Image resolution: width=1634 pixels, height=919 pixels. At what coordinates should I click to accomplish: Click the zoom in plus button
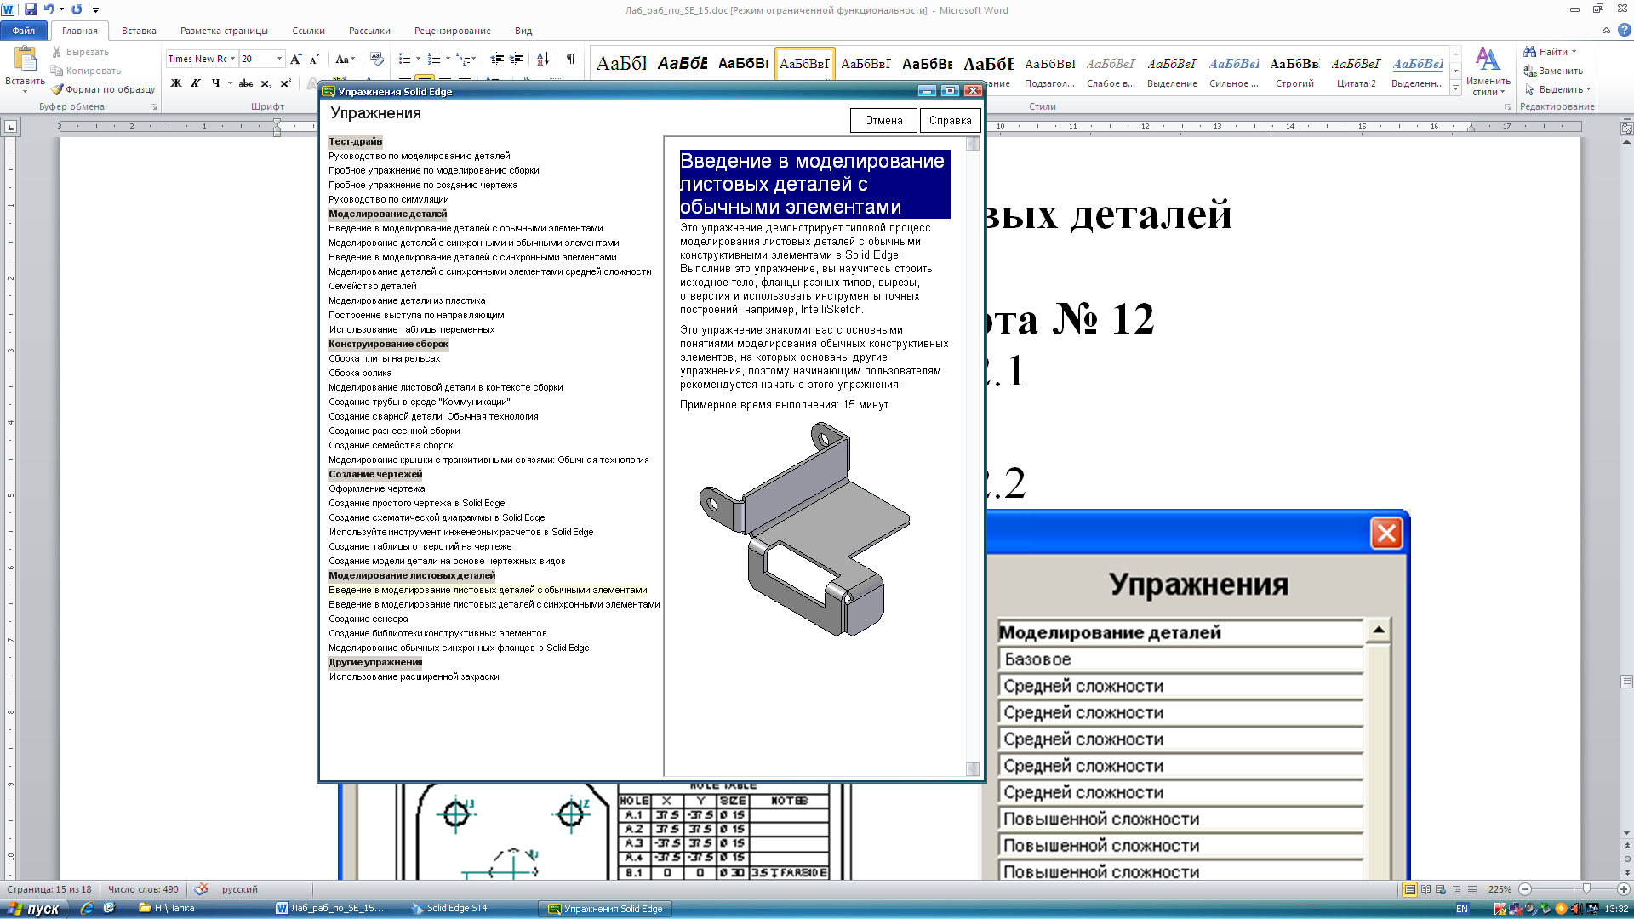pos(1623,889)
